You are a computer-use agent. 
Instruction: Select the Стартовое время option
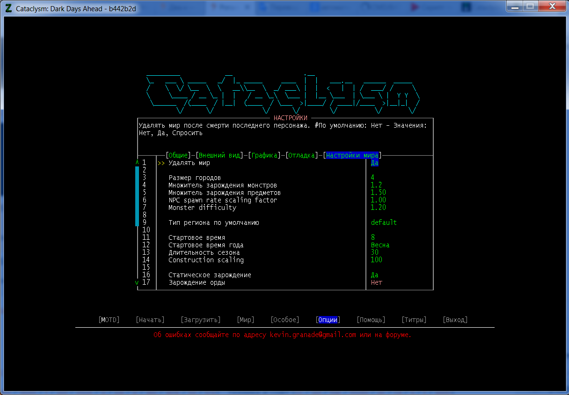(197, 237)
